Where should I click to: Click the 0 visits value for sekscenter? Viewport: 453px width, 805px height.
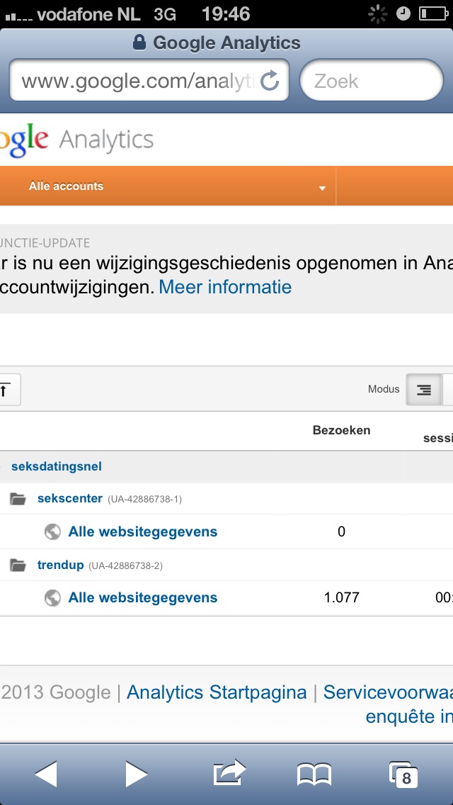tap(342, 531)
